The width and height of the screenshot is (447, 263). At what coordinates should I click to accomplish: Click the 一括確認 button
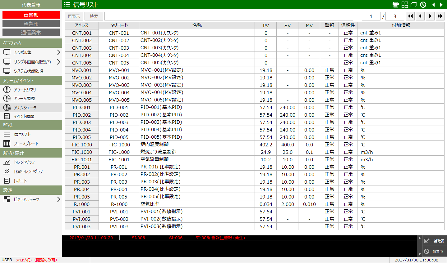click(x=434, y=241)
